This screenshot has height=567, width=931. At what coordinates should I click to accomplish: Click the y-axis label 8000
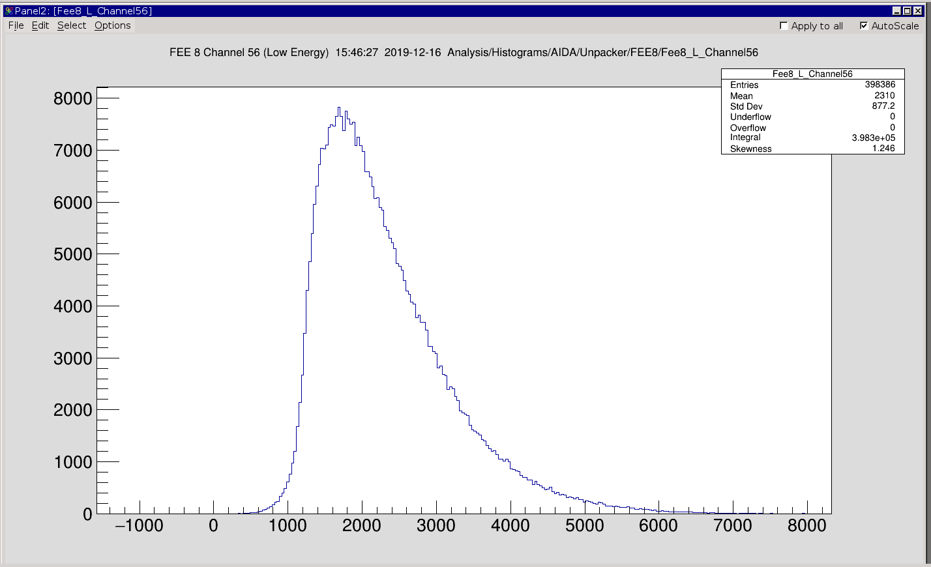73,98
